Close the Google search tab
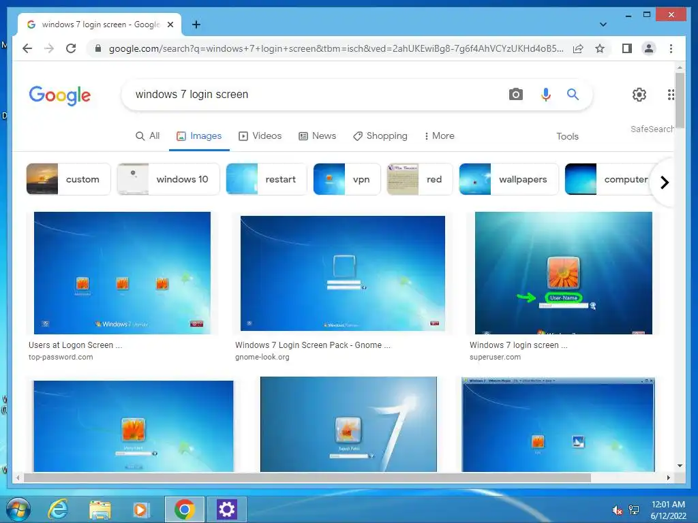 point(170,25)
